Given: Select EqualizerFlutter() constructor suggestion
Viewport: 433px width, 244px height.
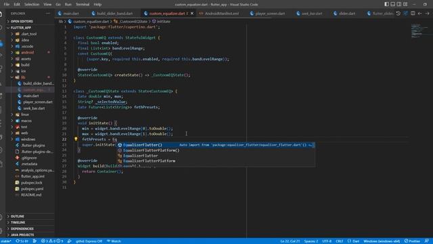Looking at the screenshot, I should [x=216, y=145].
